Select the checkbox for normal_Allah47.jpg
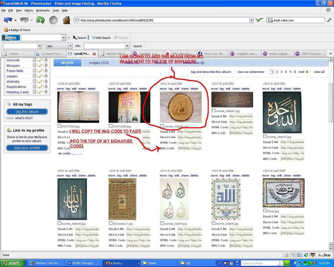Image resolution: width=334 pixels, height=267 pixels. (x=265, y=137)
